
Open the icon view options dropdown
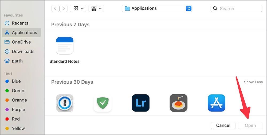[x=78, y=9]
